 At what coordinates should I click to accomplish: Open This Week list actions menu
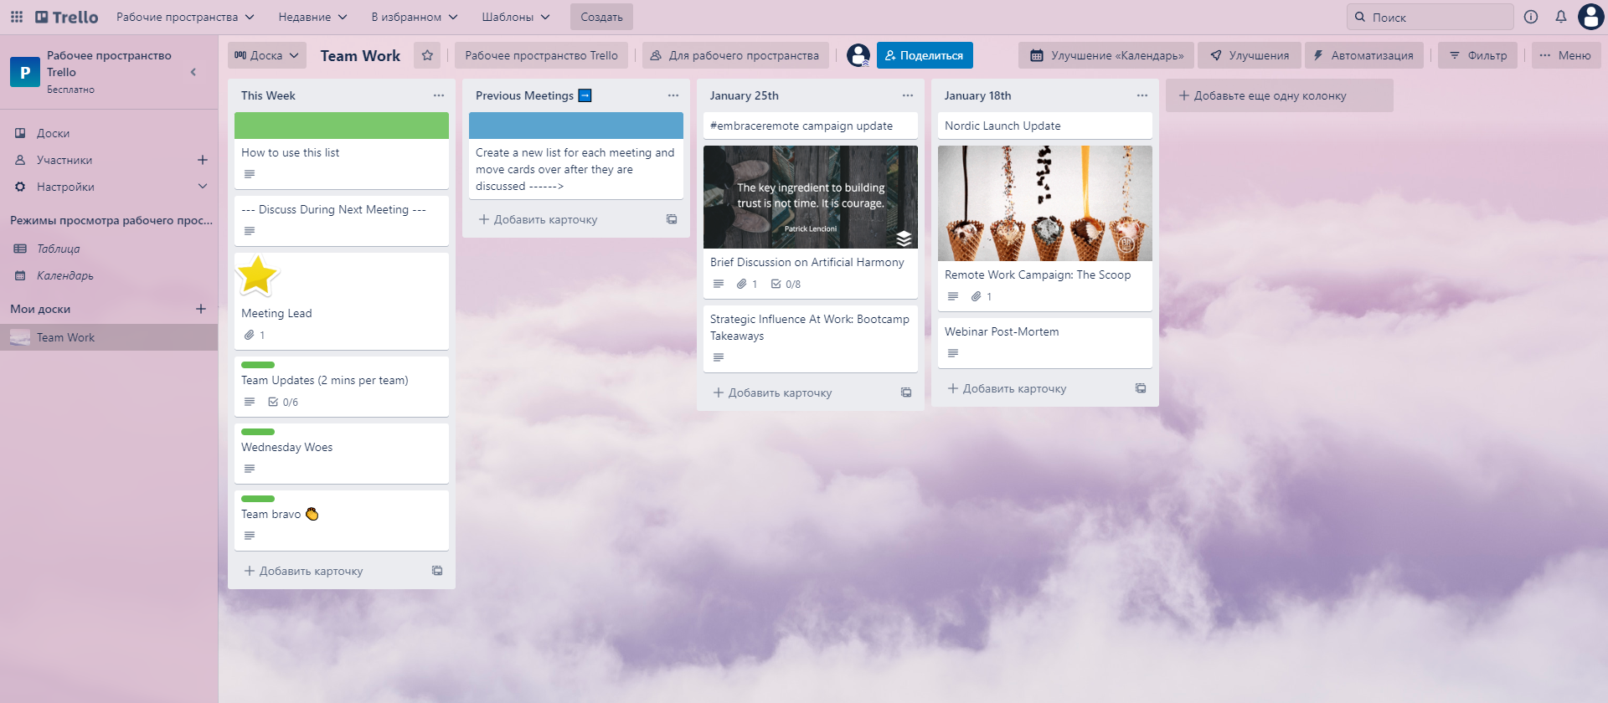pyautogui.click(x=438, y=95)
